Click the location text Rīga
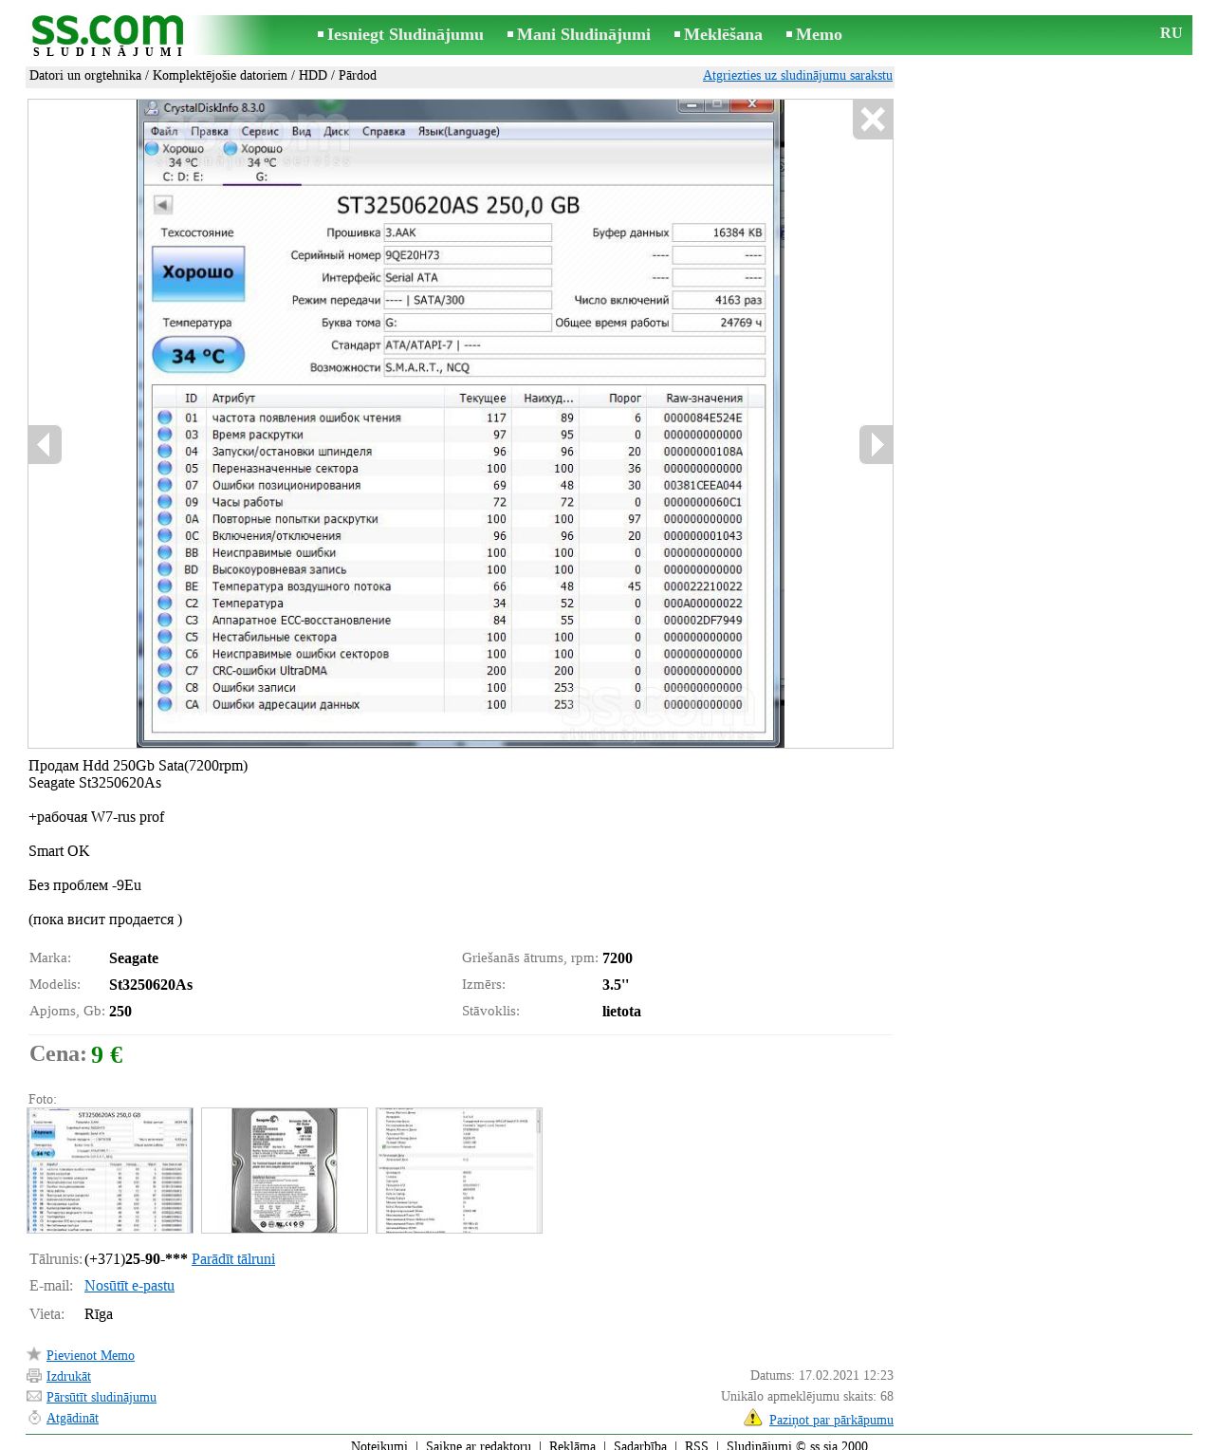The width and height of the screenshot is (1218, 1450). coord(99,1314)
